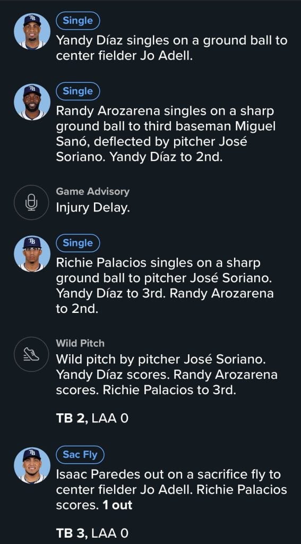Tap the running shoe Wild Pitch icon
Image resolution: width=301 pixels, height=544 pixels.
tap(32, 354)
